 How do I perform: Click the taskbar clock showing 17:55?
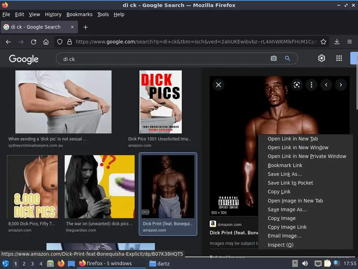coord(350,263)
